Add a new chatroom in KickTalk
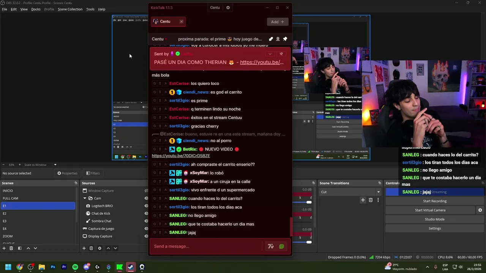This screenshot has width=486, height=273. 278,22
